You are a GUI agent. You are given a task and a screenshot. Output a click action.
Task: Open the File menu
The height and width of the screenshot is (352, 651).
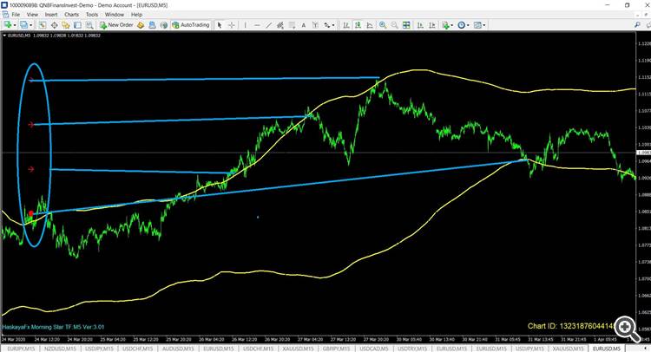16,15
